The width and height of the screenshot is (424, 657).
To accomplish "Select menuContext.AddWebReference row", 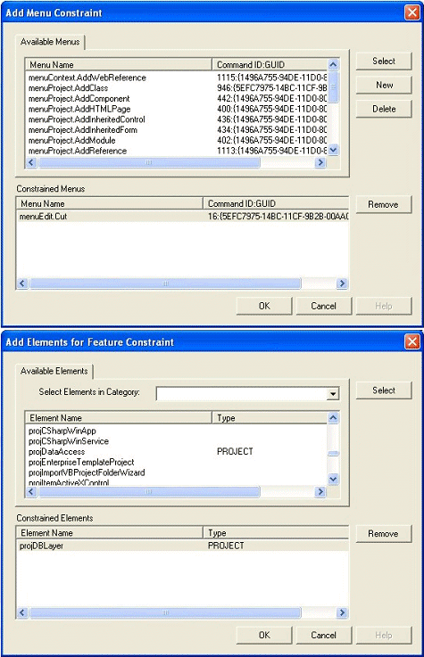I will point(178,78).
